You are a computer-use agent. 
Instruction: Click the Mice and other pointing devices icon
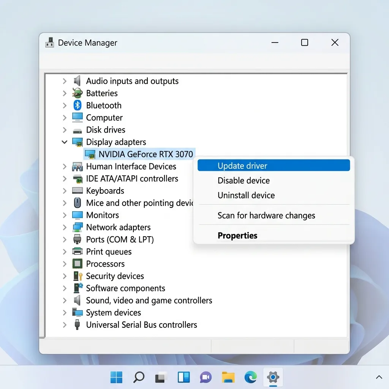[77, 203]
